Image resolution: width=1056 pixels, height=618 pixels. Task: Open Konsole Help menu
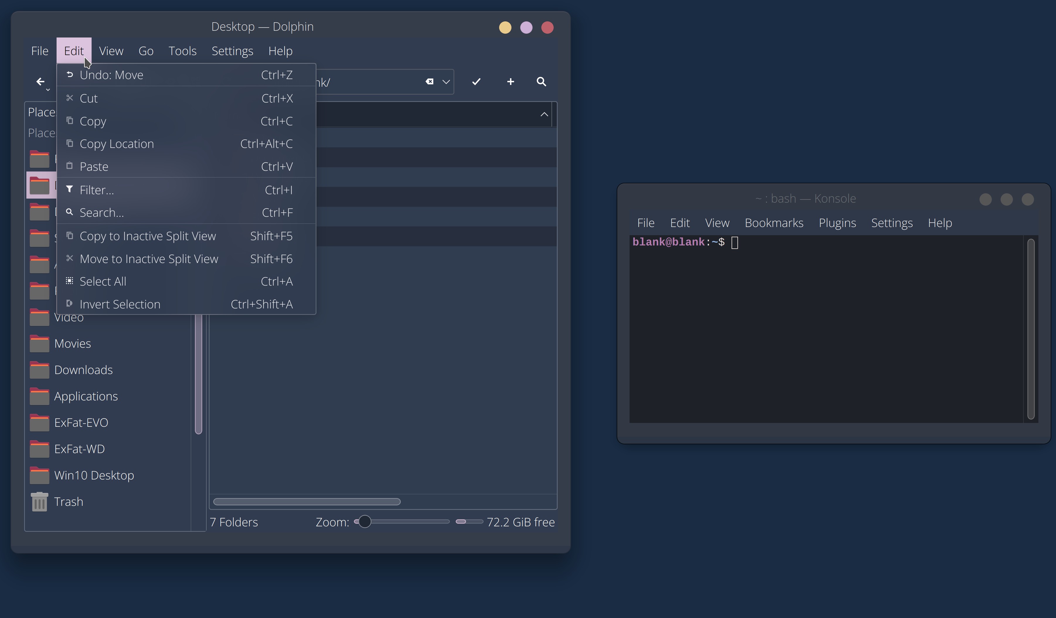click(940, 223)
